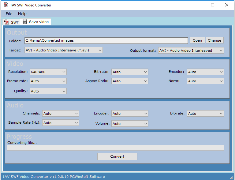Expand the video Bit-rate dropdown

130,72
